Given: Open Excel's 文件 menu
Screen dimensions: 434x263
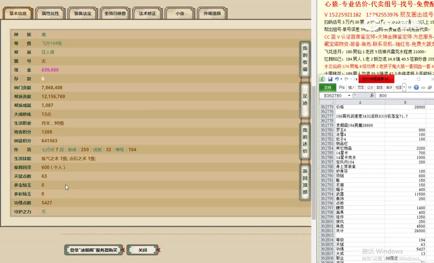Looking at the screenshot, I should (328, 87).
